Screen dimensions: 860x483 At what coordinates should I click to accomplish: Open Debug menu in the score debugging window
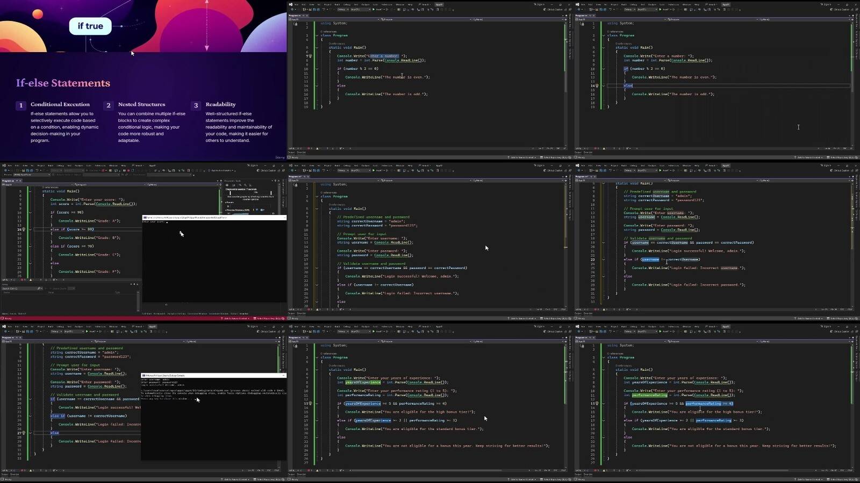click(x=60, y=165)
